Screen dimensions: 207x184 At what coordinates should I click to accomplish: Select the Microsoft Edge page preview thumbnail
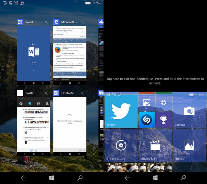(70, 55)
